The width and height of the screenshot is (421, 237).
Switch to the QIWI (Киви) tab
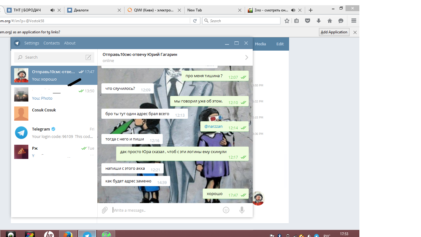155,10
